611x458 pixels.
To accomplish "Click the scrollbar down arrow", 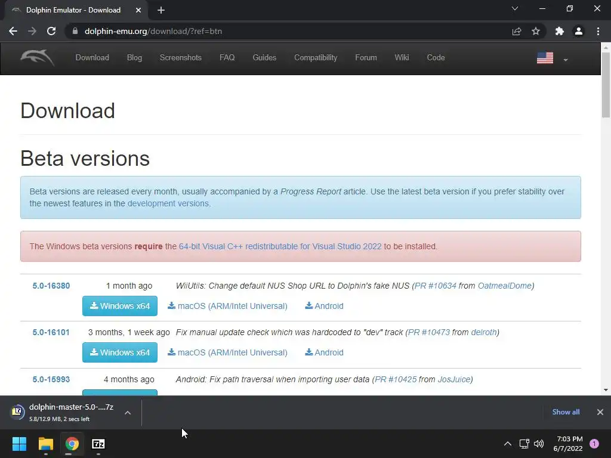I will (x=606, y=390).
